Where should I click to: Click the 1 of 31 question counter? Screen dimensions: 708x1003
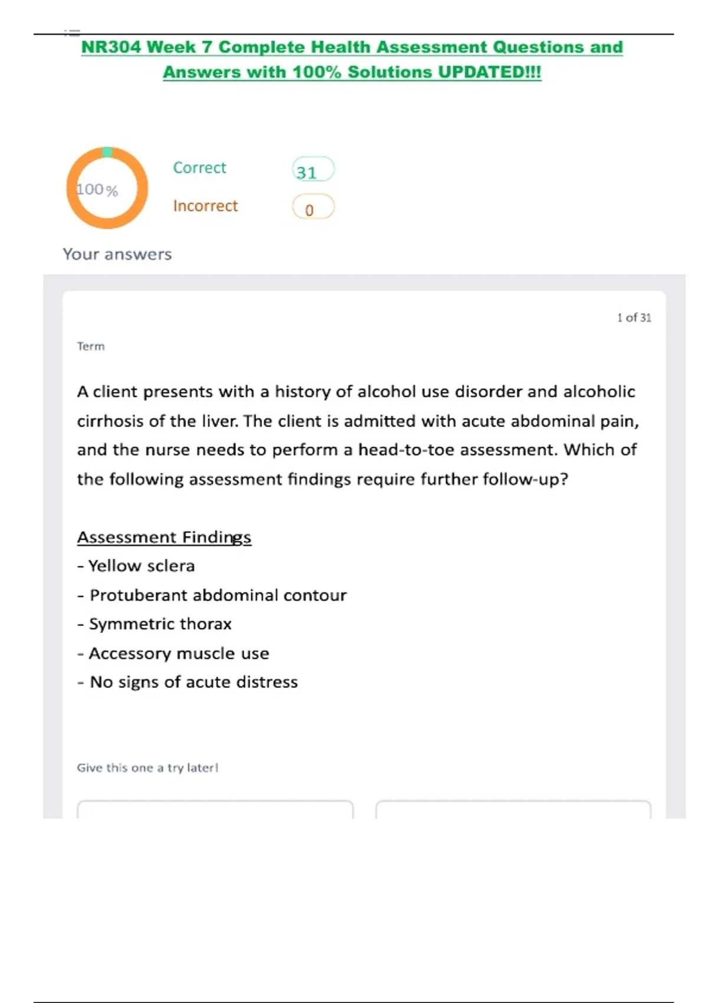634,317
